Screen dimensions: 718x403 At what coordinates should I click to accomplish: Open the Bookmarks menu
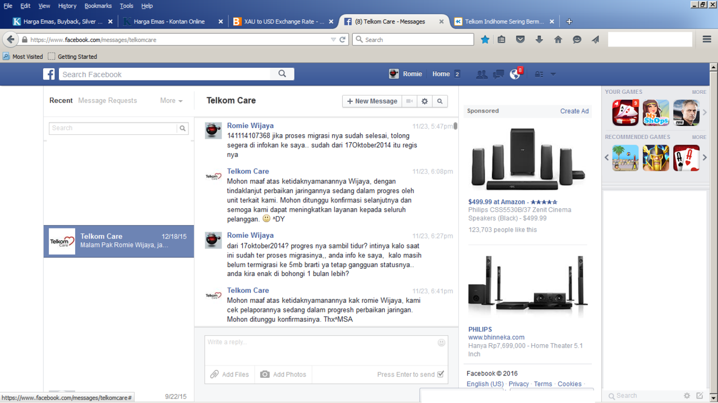coord(98,6)
